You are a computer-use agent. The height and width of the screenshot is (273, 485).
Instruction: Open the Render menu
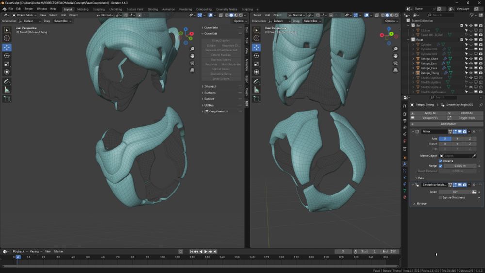point(29,9)
